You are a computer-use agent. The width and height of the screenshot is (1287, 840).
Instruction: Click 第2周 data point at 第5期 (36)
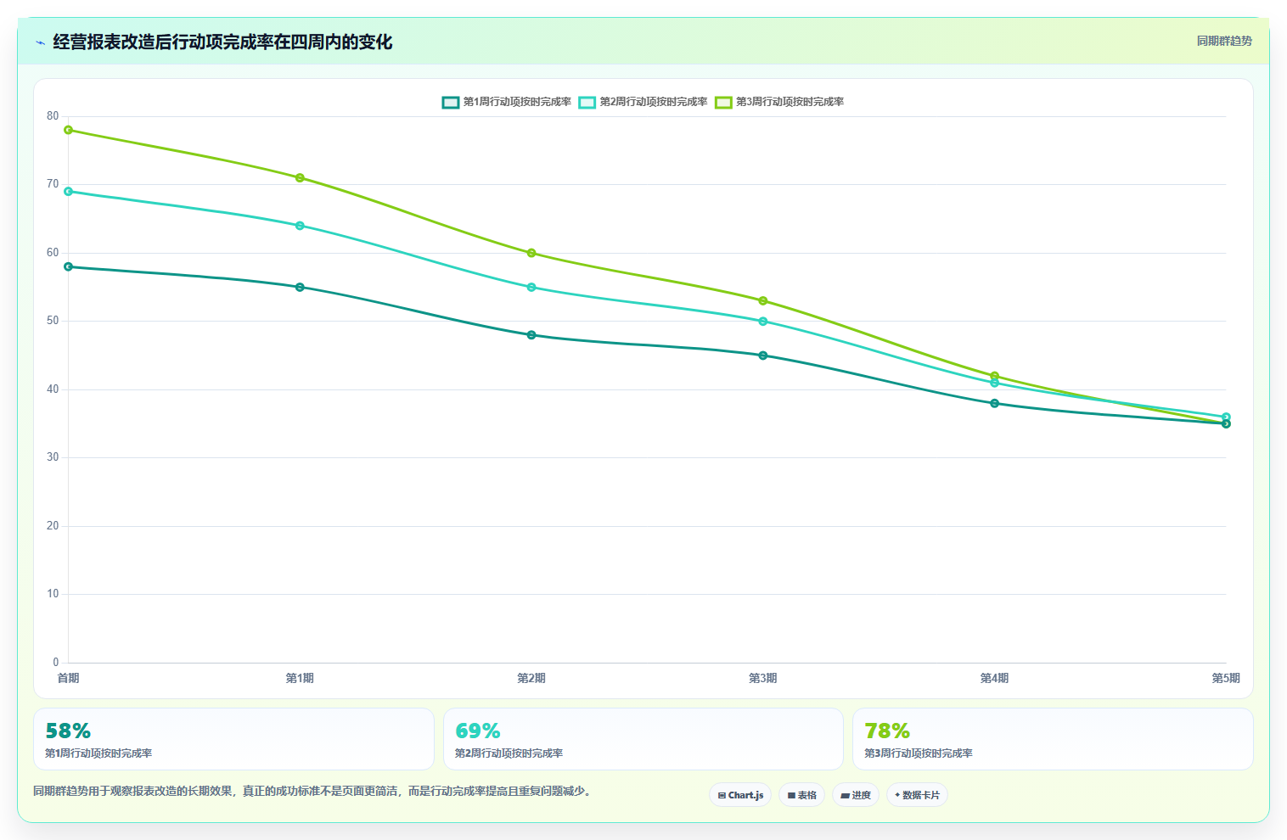pyautogui.click(x=1226, y=417)
